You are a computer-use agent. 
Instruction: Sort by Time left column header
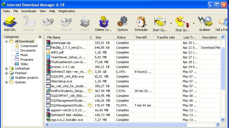143,37
